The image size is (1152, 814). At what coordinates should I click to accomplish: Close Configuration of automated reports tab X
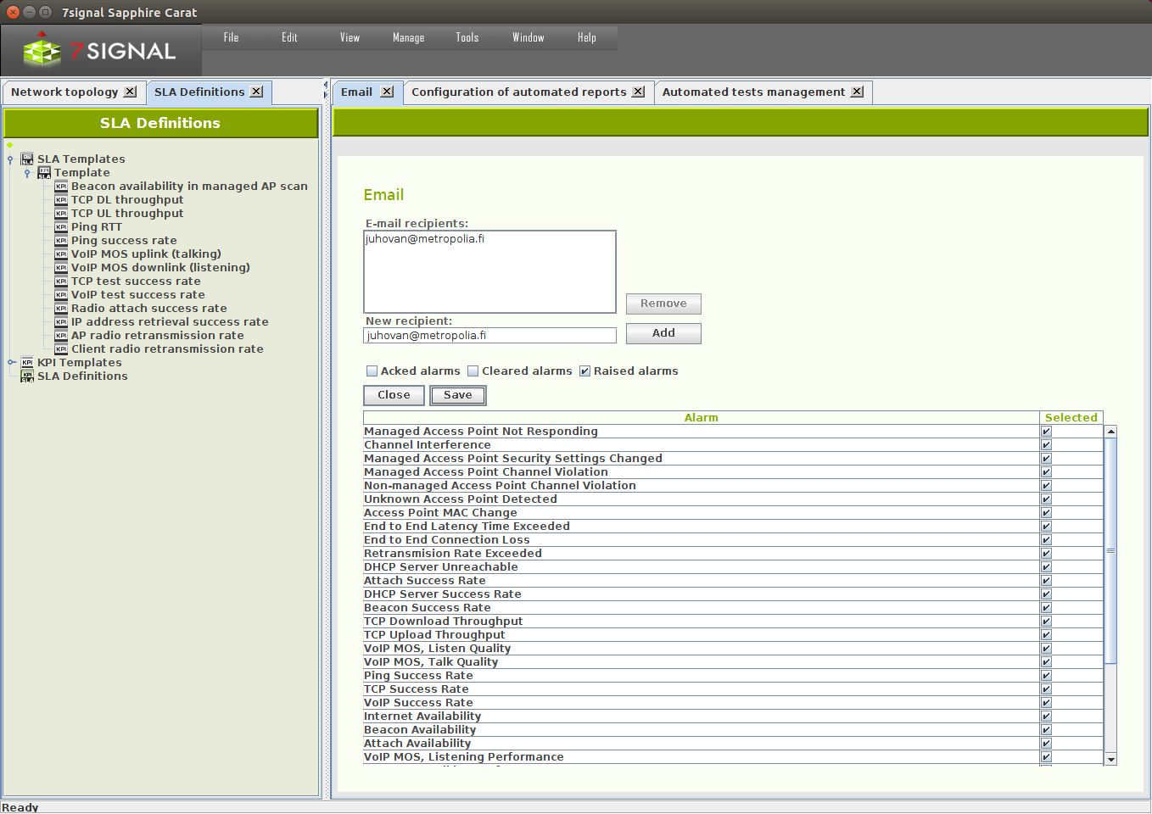coord(638,92)
